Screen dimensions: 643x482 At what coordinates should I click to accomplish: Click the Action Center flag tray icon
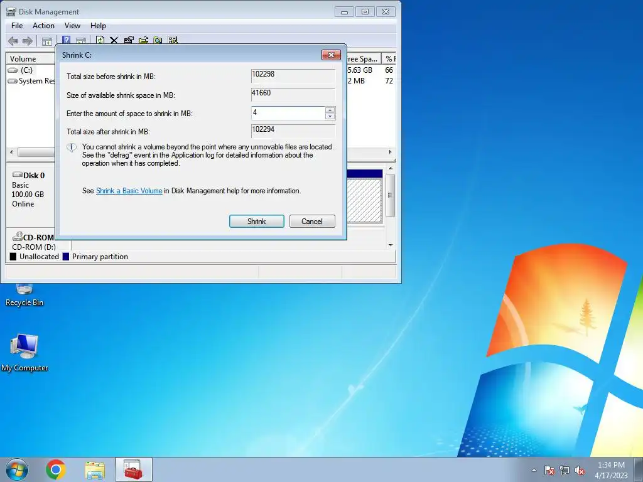click(549, 470)
